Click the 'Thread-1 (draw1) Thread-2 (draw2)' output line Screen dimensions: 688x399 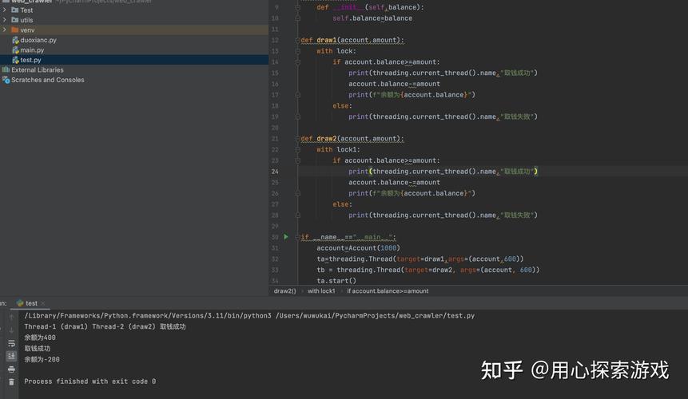[105, 326]
